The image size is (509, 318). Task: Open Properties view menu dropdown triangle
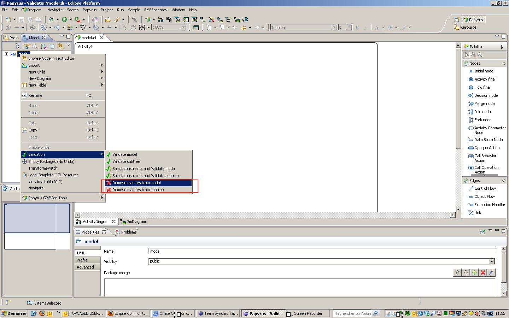point(490,231)
